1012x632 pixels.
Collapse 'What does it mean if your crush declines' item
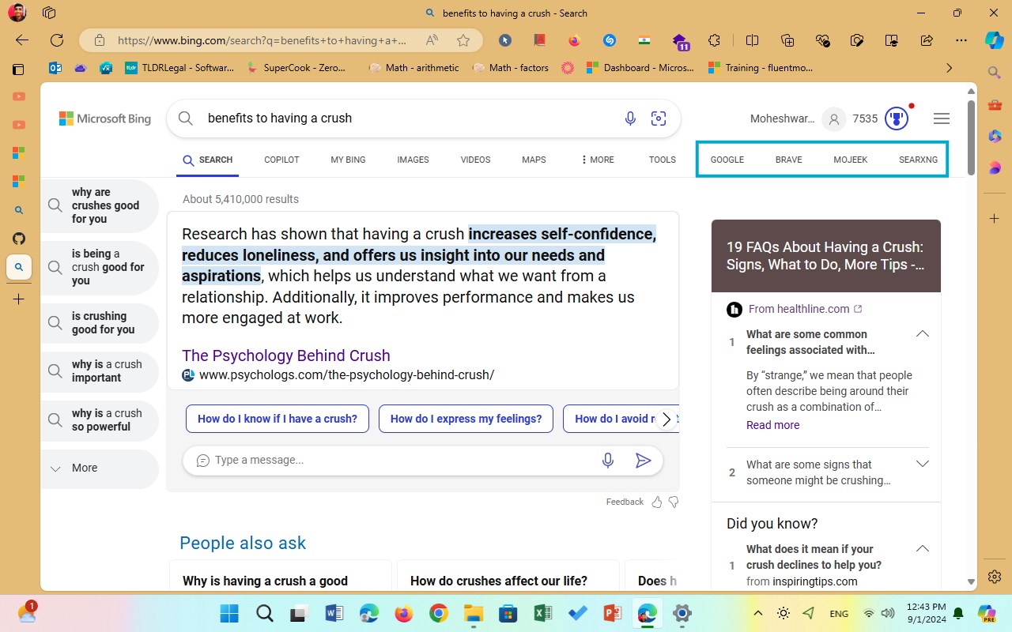coord(922,549)
